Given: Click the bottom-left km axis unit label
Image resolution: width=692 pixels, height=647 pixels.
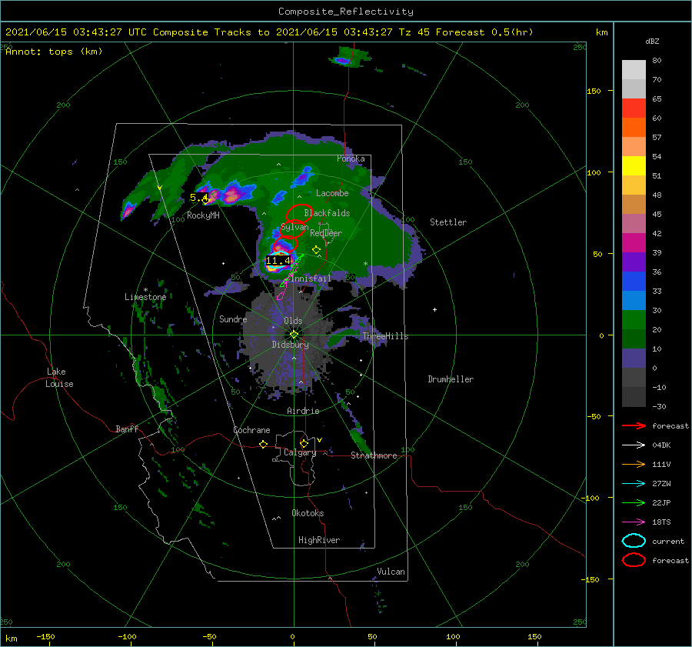Looking at the screenshot, I should pyautogui.click(x=11, y=639).
